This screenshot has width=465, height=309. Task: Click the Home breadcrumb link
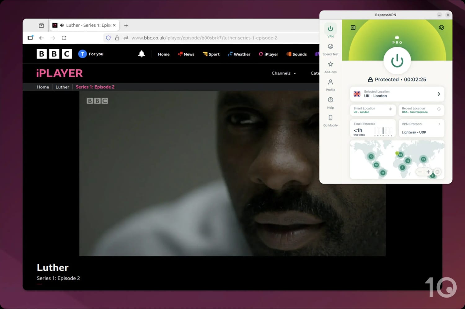click(43, 87)
